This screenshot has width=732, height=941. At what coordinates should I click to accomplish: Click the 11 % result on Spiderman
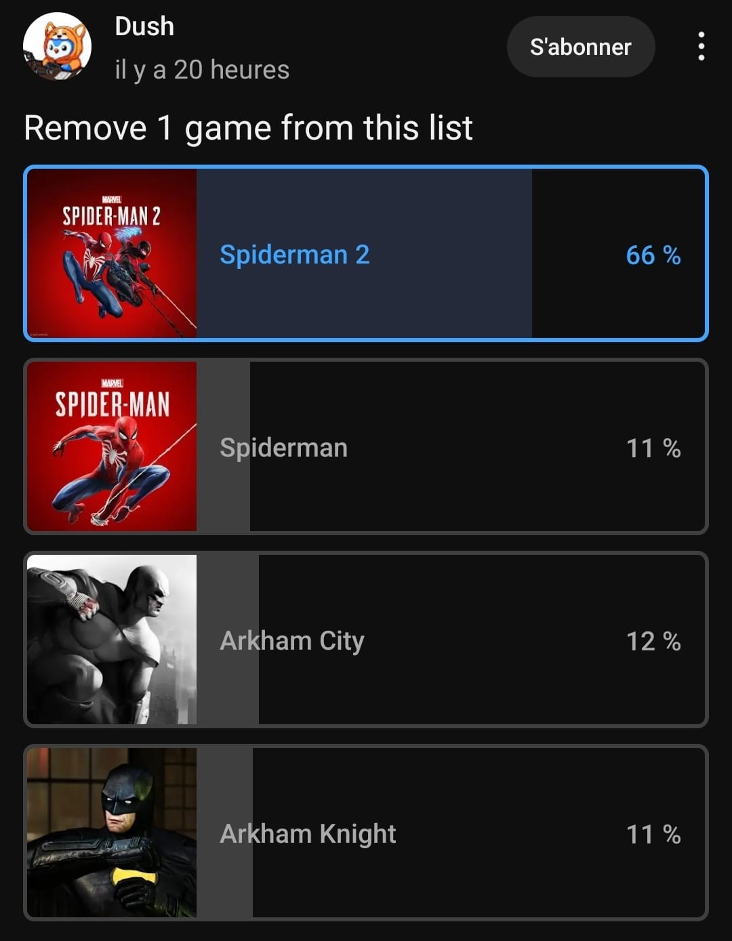point(653,448)
